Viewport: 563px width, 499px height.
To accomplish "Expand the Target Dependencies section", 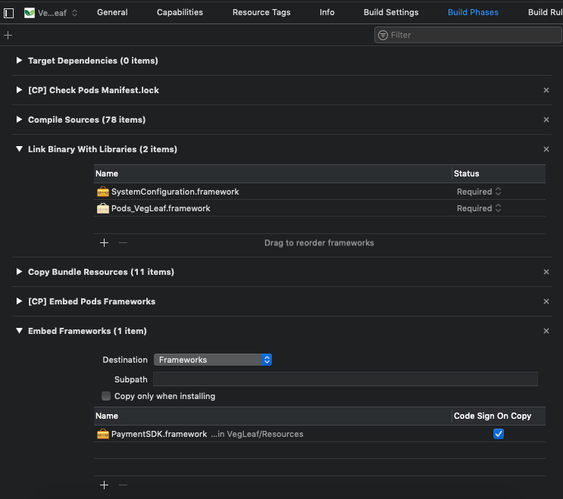I will 19,61.
